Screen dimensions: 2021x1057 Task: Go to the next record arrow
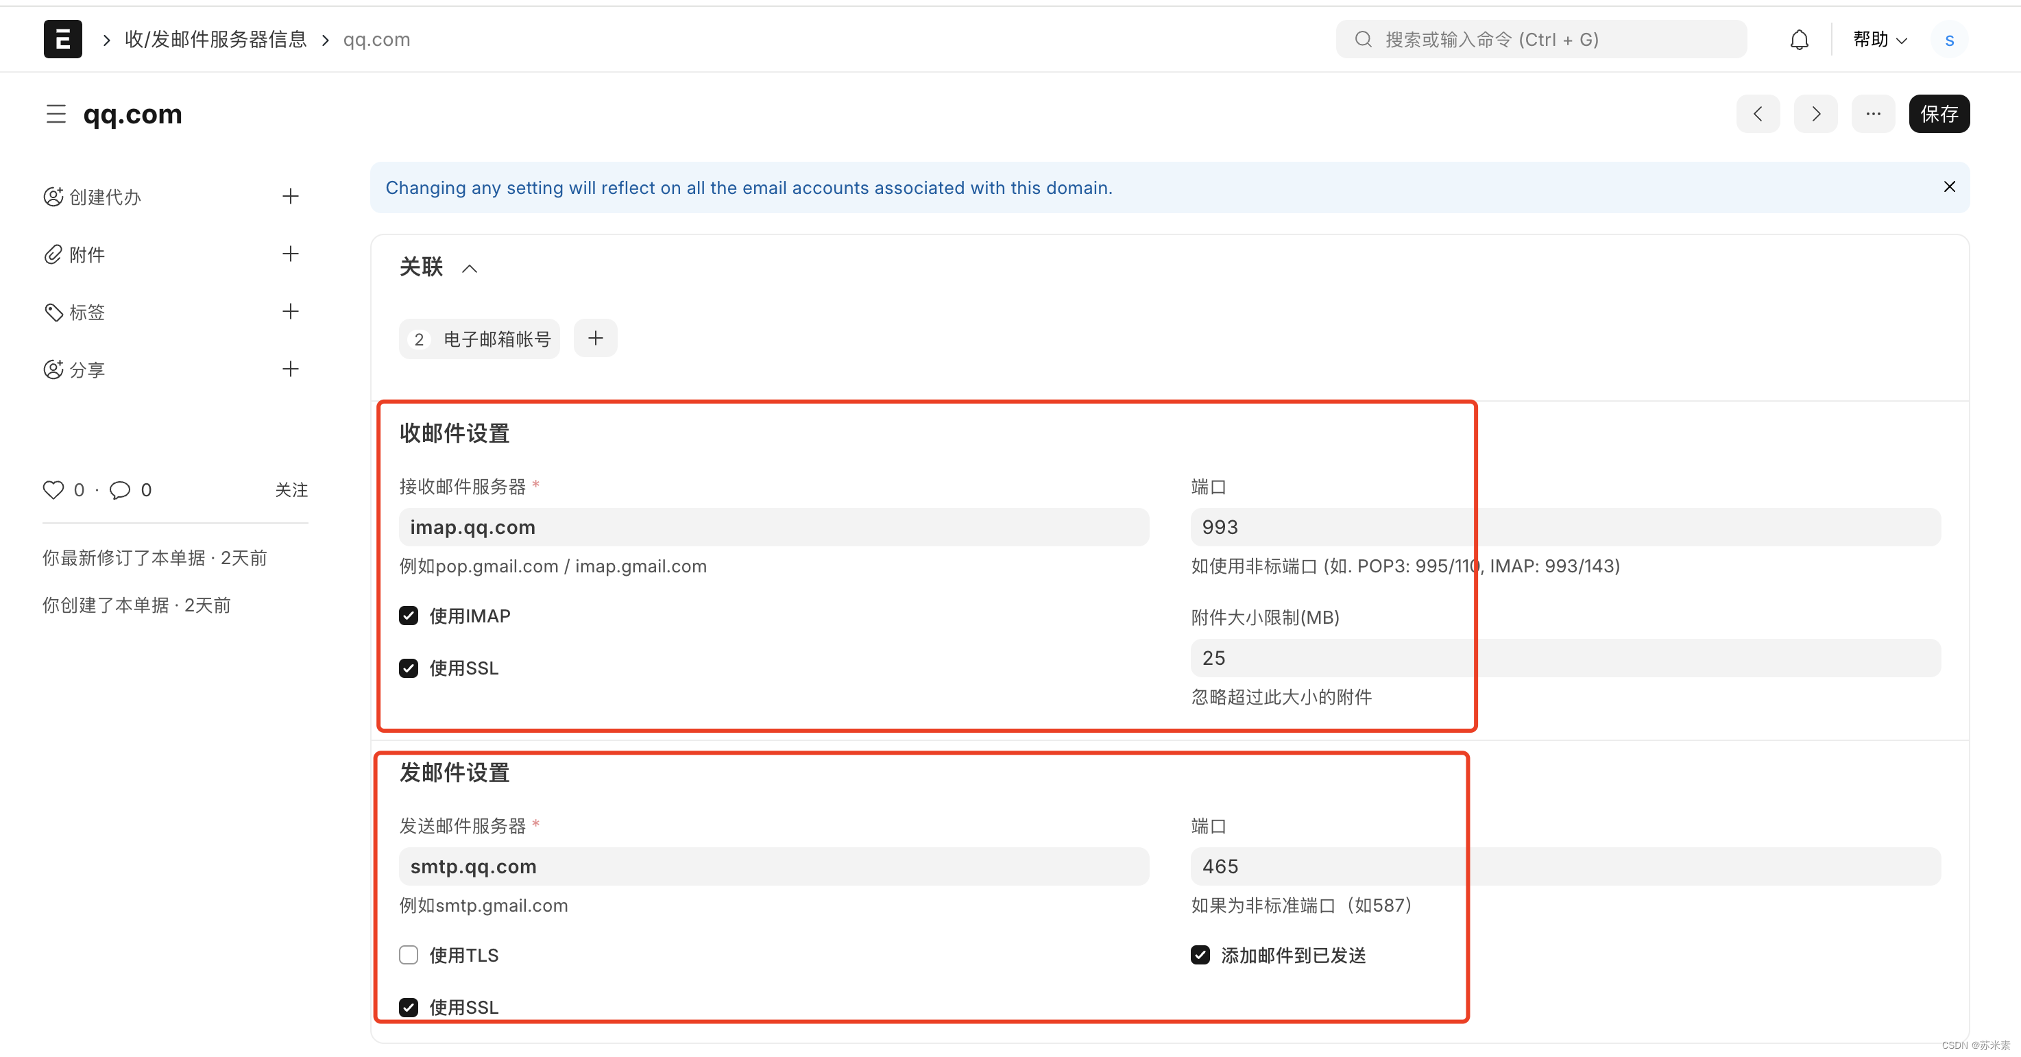coord(1815,114)
